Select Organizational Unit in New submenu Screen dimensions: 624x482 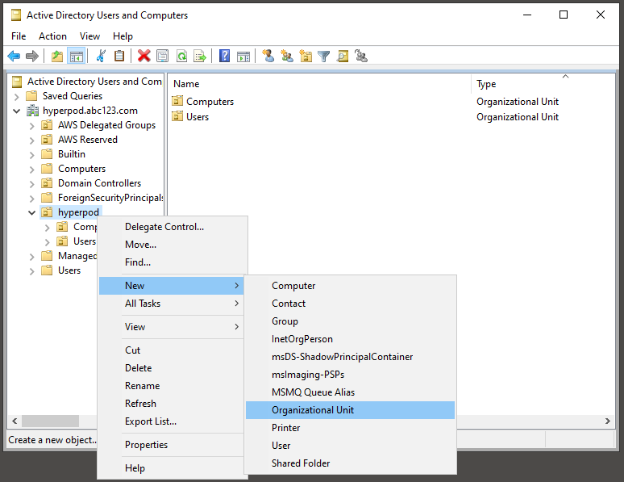click(x=350, y=410)
